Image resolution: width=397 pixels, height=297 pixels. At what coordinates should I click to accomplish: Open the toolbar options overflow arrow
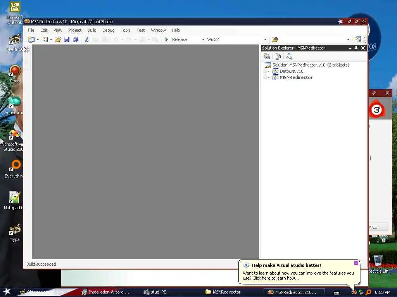point(365,39)
